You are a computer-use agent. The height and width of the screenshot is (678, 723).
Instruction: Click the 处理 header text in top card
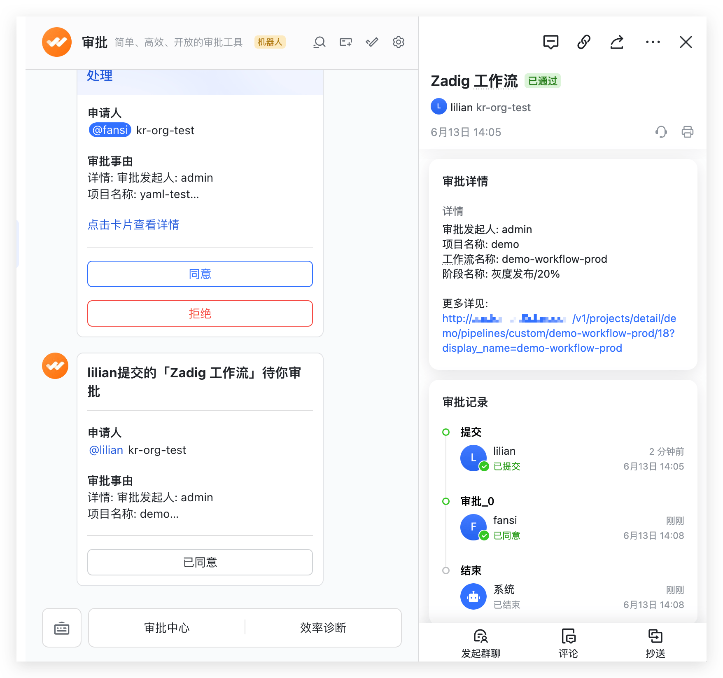[x=100, y=76]
